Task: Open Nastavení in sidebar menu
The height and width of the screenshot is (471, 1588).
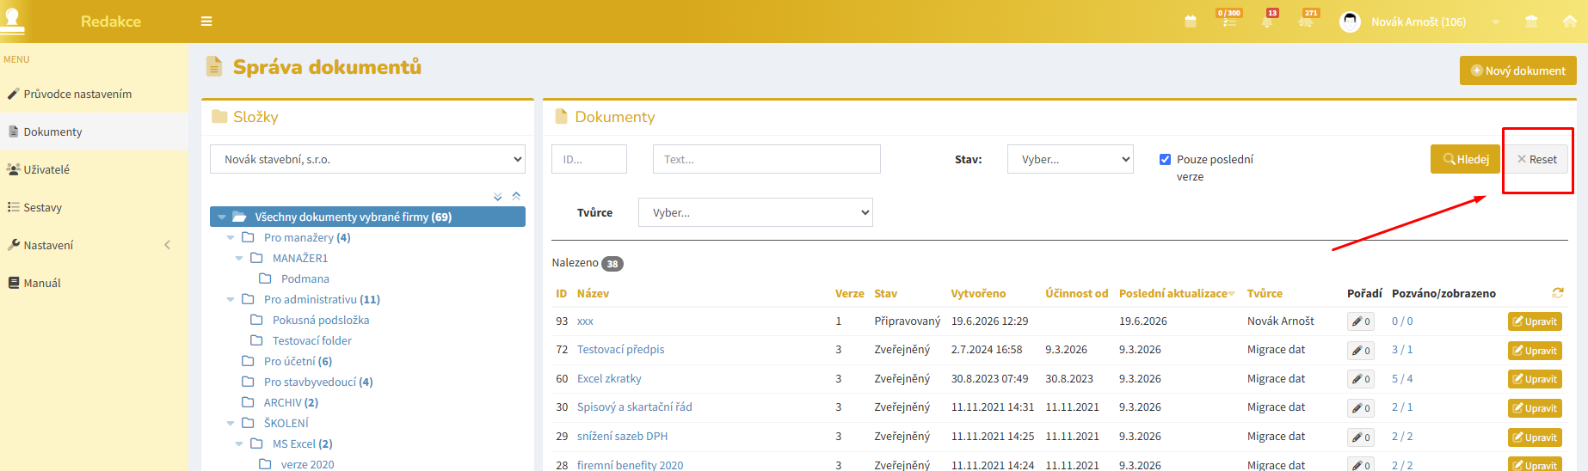Action: pos(94,245)
